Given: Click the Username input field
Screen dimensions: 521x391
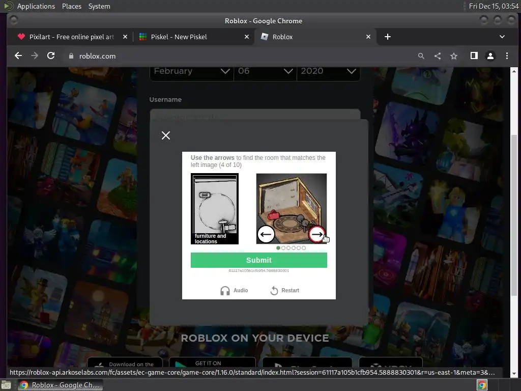Looking at the screenshot, I should 255,115.
